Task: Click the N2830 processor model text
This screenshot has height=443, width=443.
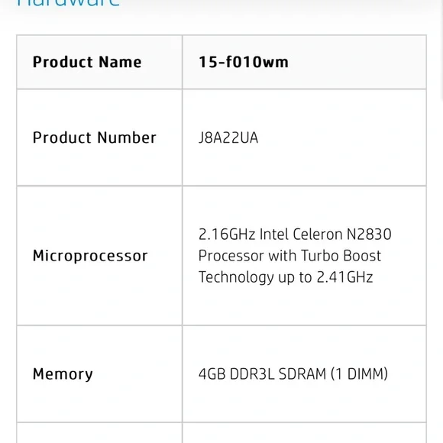Action: [369, 234]
